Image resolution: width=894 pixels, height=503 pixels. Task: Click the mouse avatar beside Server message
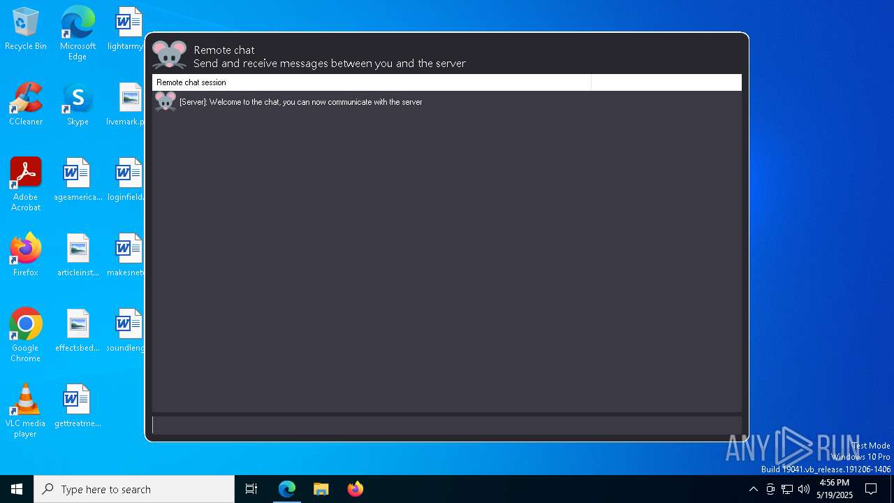pos(166,101)
